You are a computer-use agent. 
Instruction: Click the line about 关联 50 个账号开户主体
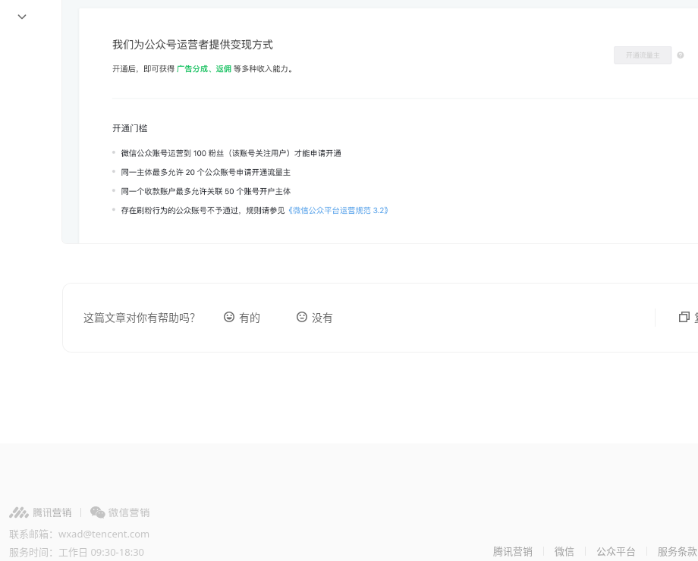tap(206, 191)
